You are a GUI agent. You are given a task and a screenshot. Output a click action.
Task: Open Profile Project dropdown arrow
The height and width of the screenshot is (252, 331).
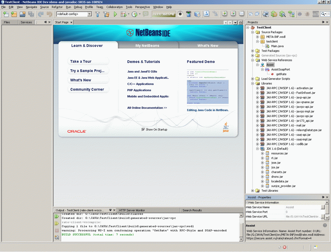(x=140, y=14)
